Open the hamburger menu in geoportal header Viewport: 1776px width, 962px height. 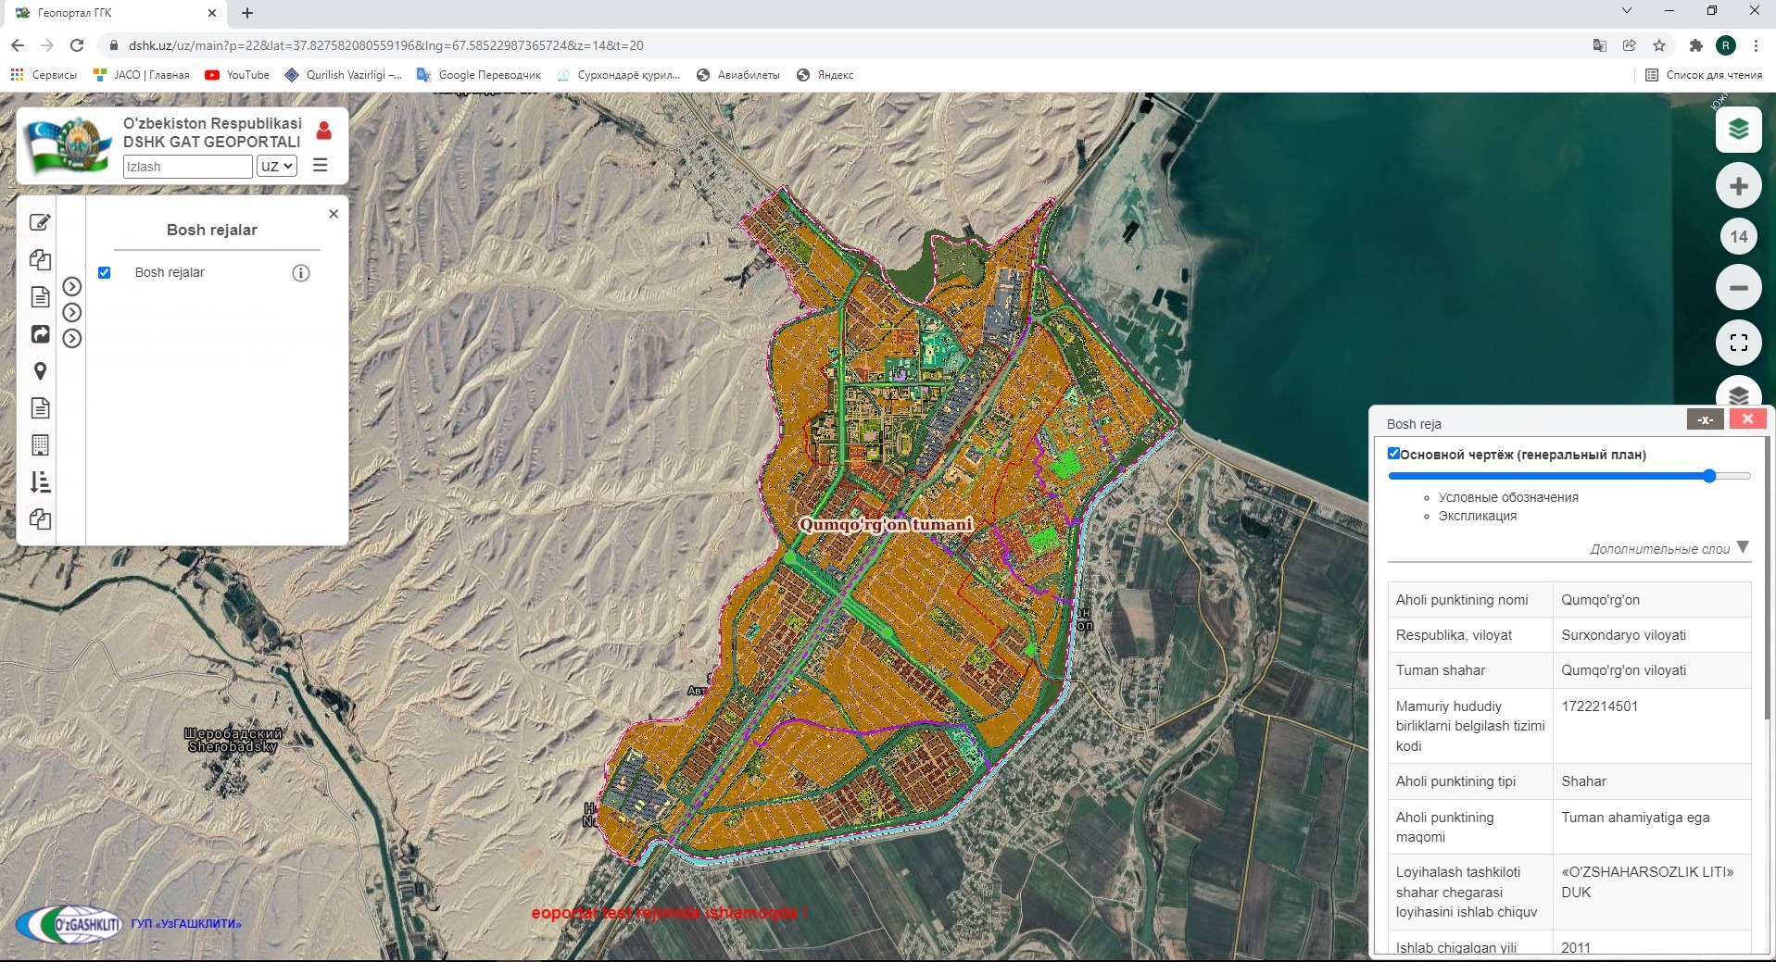321,165
